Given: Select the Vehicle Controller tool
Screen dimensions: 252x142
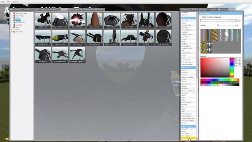Looking at the screenshot, I should pos(188,64).
